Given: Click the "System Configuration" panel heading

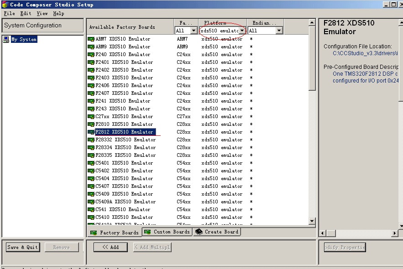Looking at the screenshot, I should point(33,25).
